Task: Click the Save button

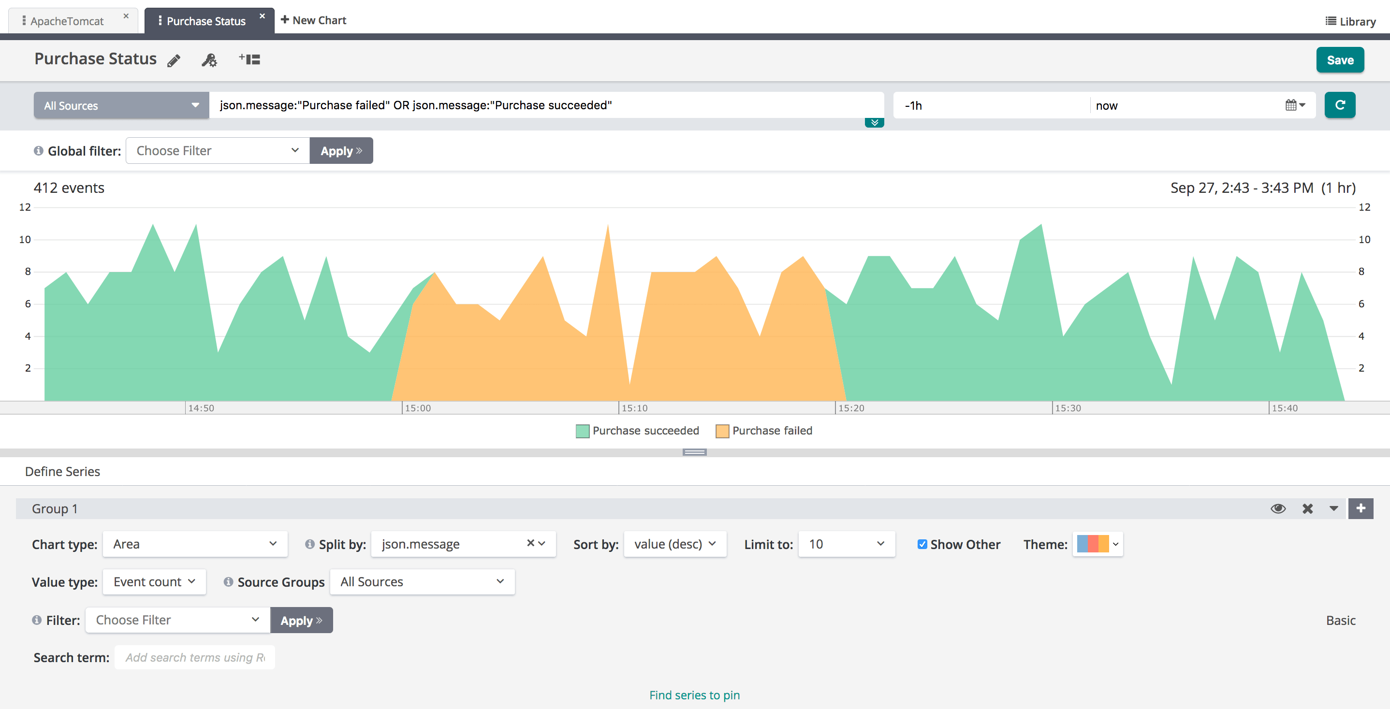Action: point(1340,60)
